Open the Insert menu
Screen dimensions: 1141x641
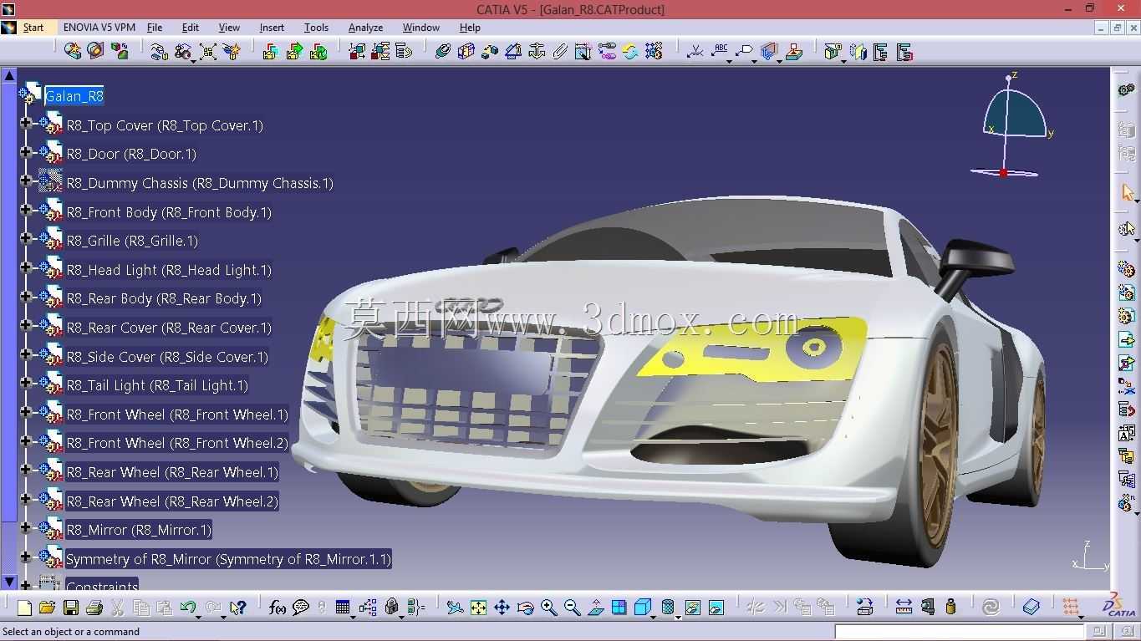tap(272, 28)
